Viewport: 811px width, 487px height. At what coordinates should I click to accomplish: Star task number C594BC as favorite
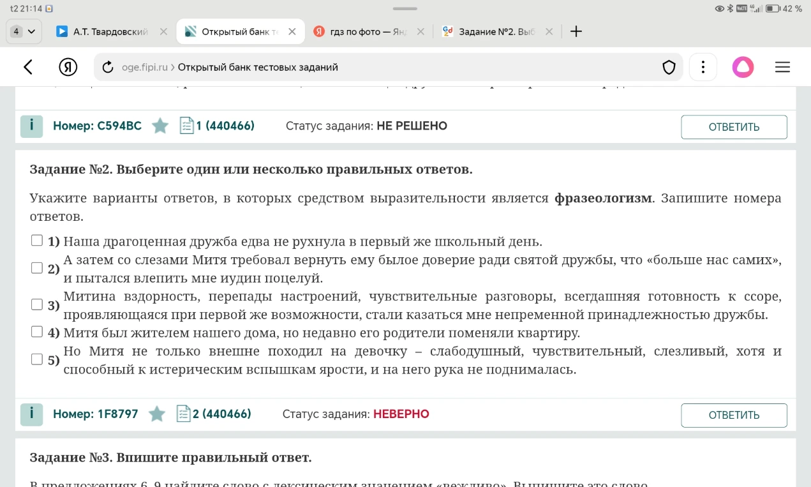tap(160, 126)
